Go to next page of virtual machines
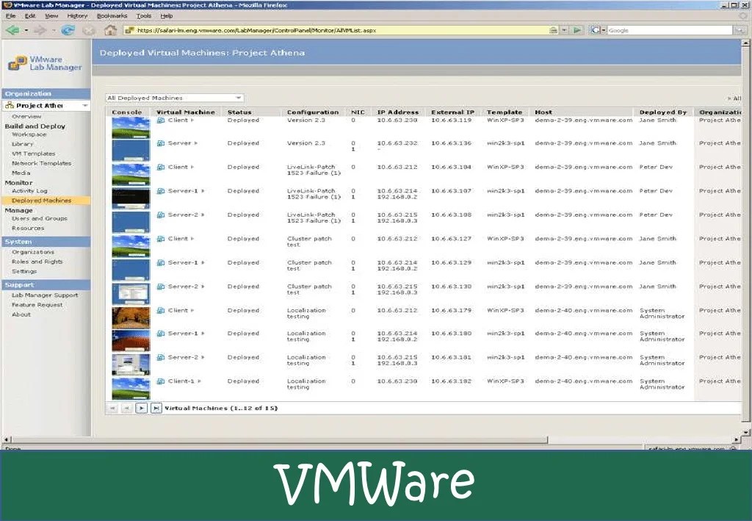This screenshot has height=521, width=752. pyautogui.click(x=141, y=409)
